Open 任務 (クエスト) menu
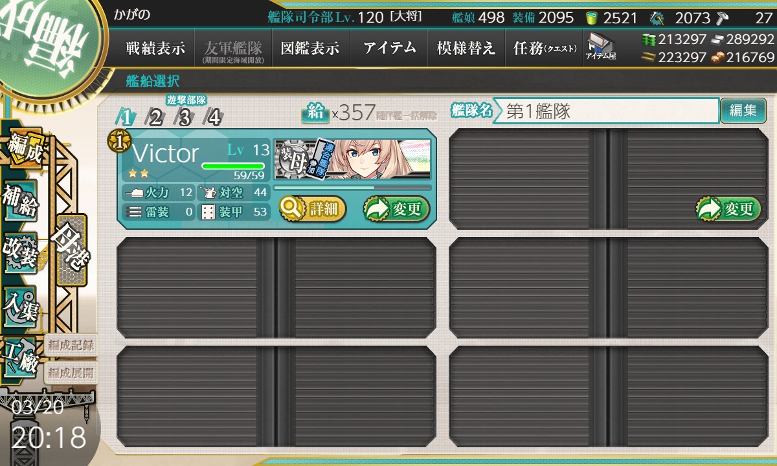This screenshot has height=466, width=777. coord(544,48)
